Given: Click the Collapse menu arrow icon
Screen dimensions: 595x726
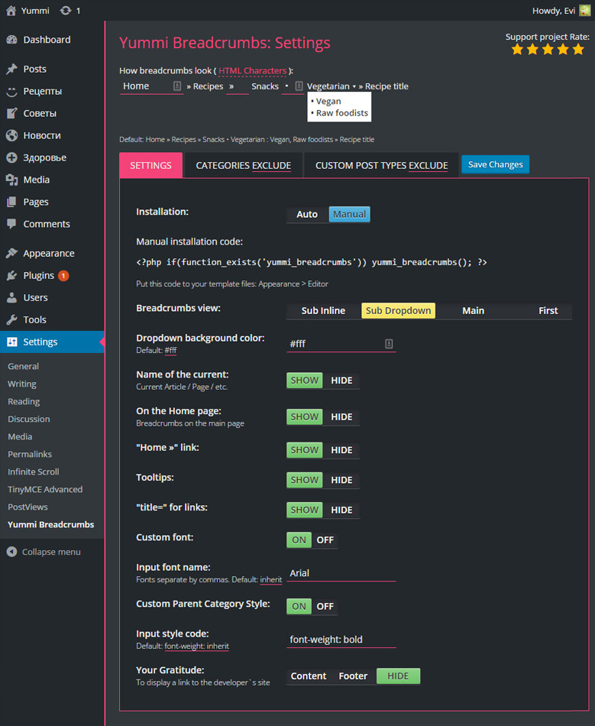Looking at the screenshot, I should point(11,552).
